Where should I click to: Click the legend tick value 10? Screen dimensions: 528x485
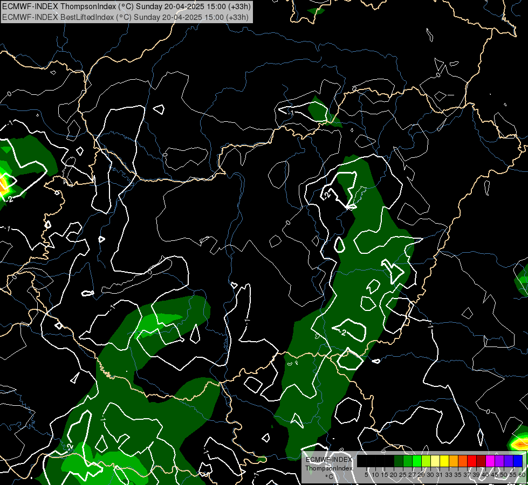375,475
